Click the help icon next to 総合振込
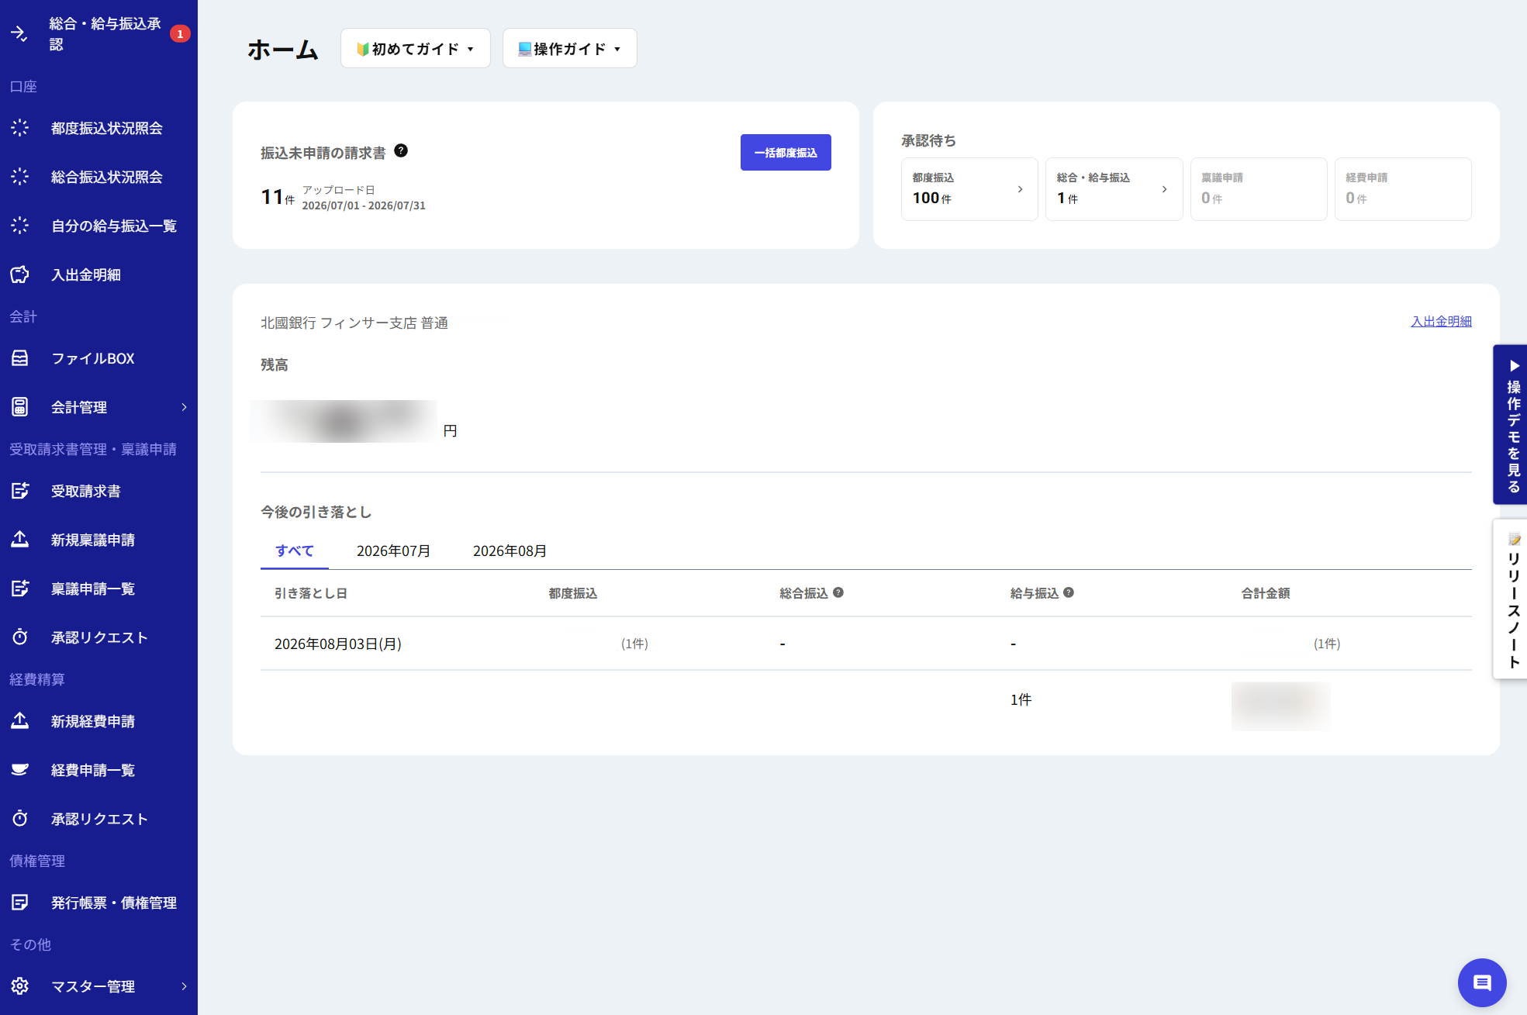Image resolution: width=1527 pixels, height=1015 pixels. pos(838,592)
